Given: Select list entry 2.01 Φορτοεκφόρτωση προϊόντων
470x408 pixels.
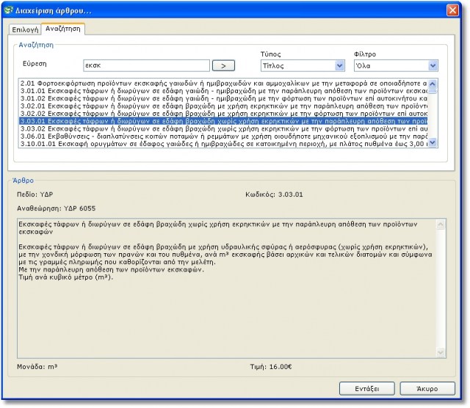Looking at the screenshot, I should click(x=220, y=84).
